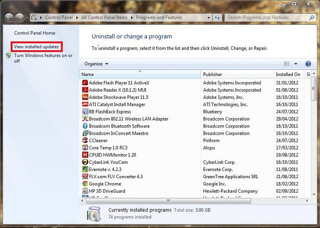This screenshot has height=228, width=320.
Task: Click publisher Hewlett-Packard Company
Action: point(230,191)
